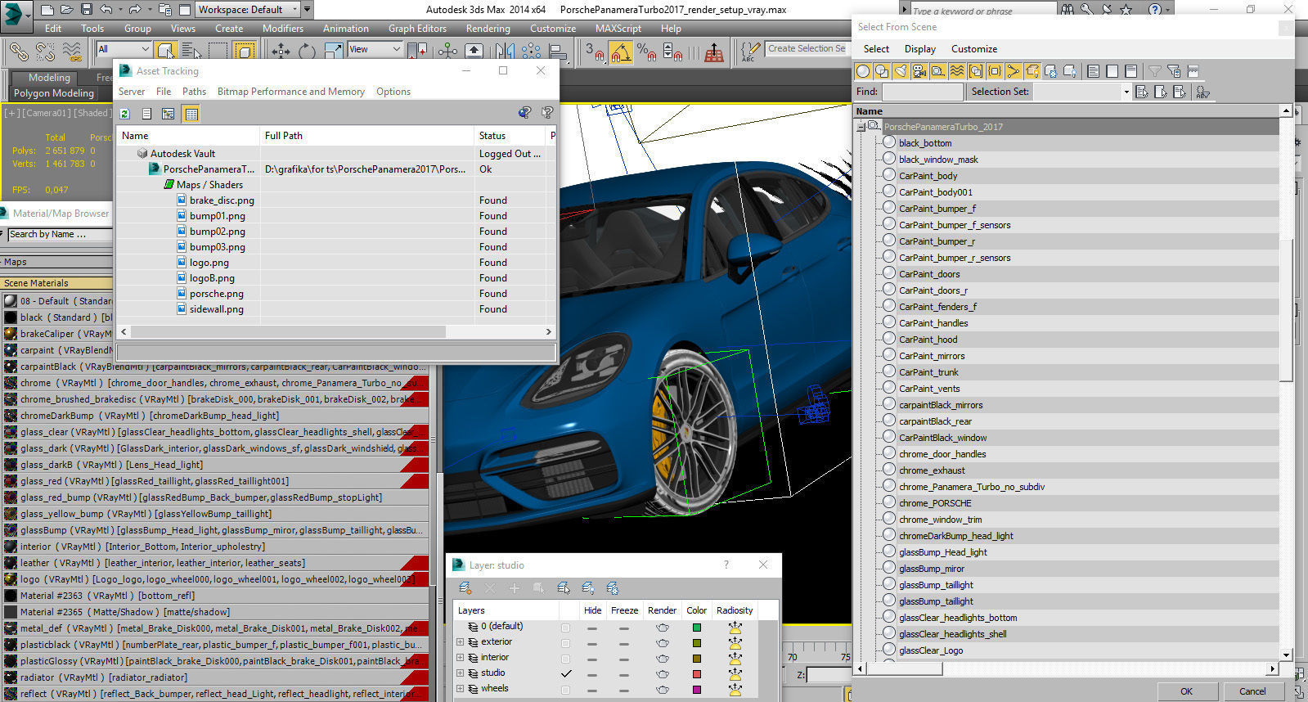This screenshot has height=702, width=1308.
Task: Click the Undo arrow in quick access toolbar
Action: (x=106, y=10)
